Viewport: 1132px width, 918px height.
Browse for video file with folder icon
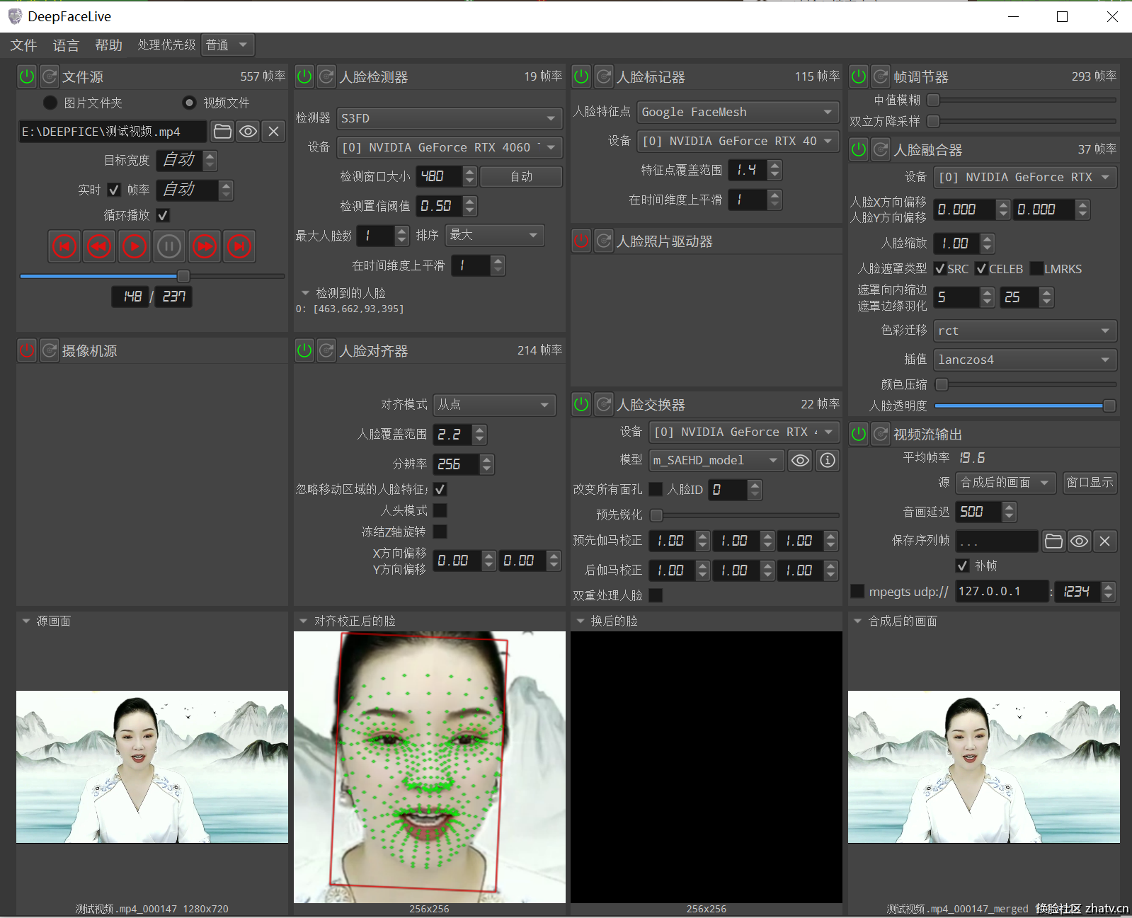tap(222, 132)
